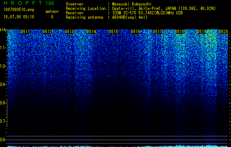
Task: Click the 0515 time marker
Action: coord(113,32)
